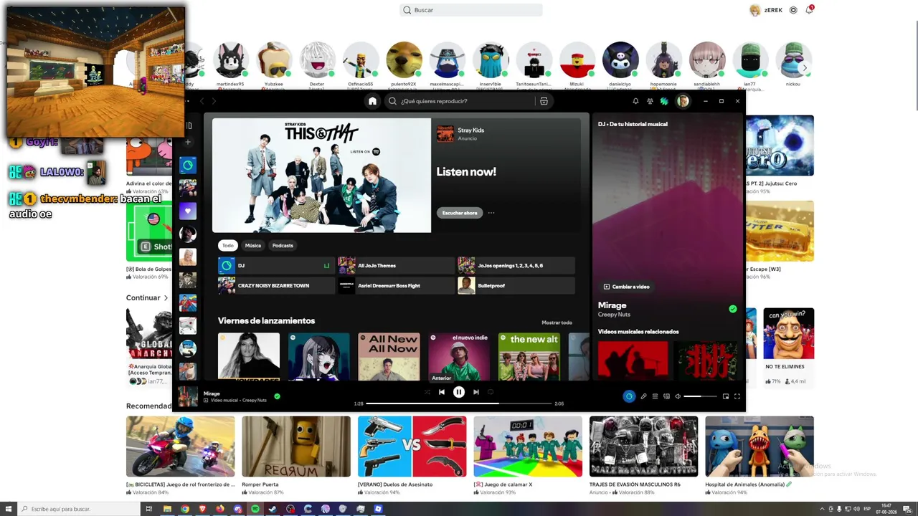
Task: Seek on the song progress bar
Action: pos(460,403)
